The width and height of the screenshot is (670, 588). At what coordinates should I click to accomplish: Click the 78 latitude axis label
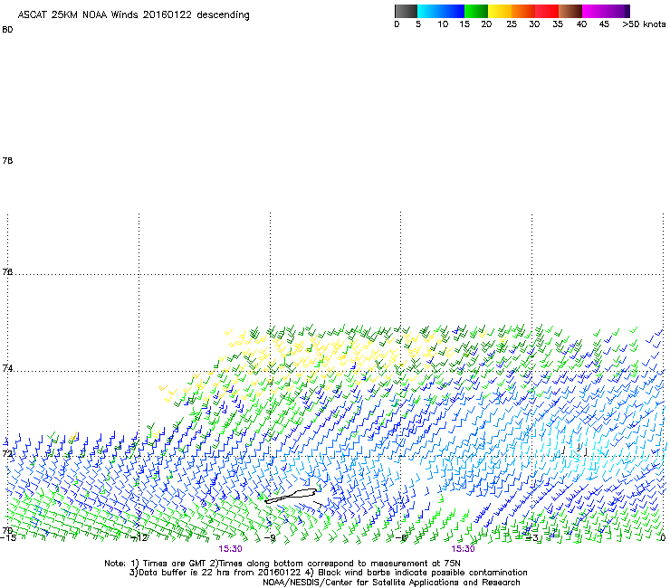coord(7,160)
